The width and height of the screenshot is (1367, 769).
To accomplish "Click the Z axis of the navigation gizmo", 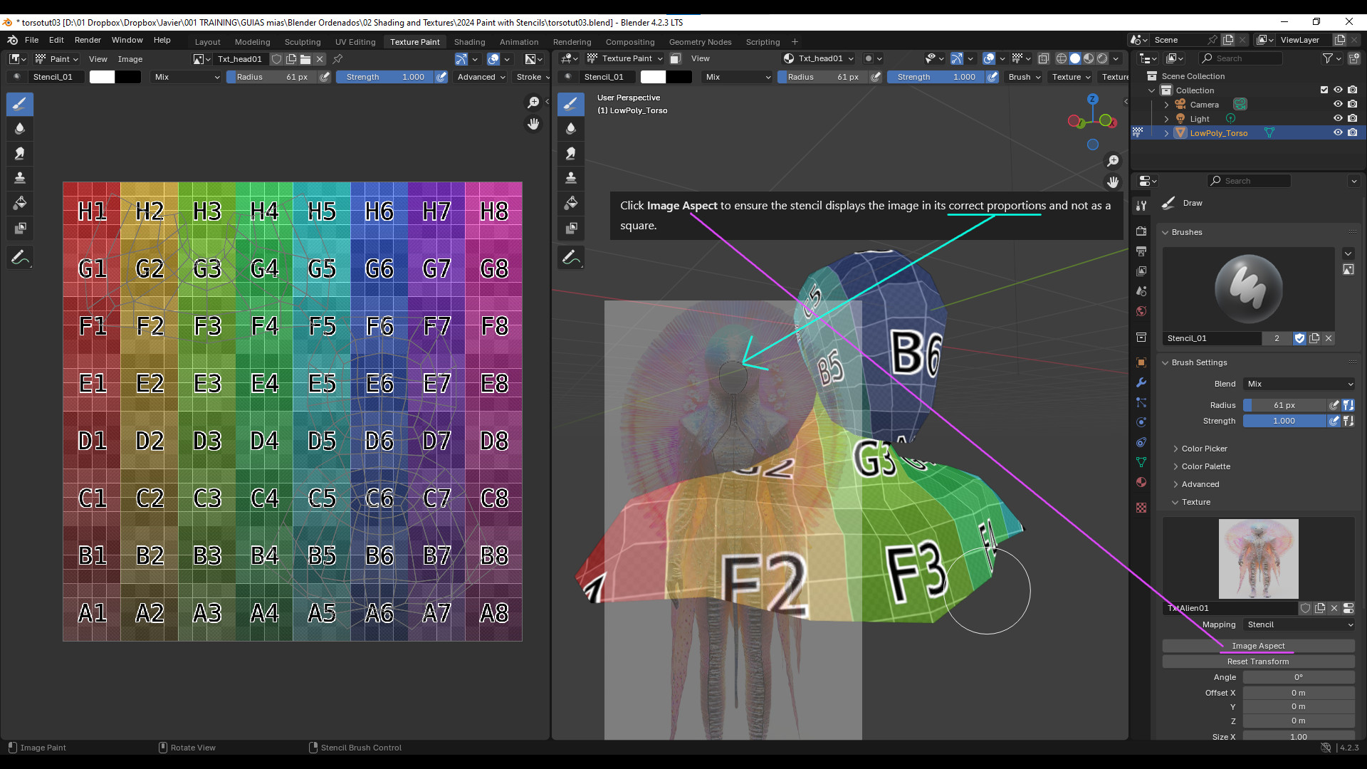I will point(1092,99).
